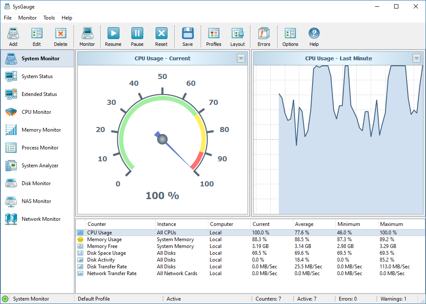The height and width of the screenshot is (304, 426).
Task: Select the Memory Usage counter row
Action: click(250, 239)
